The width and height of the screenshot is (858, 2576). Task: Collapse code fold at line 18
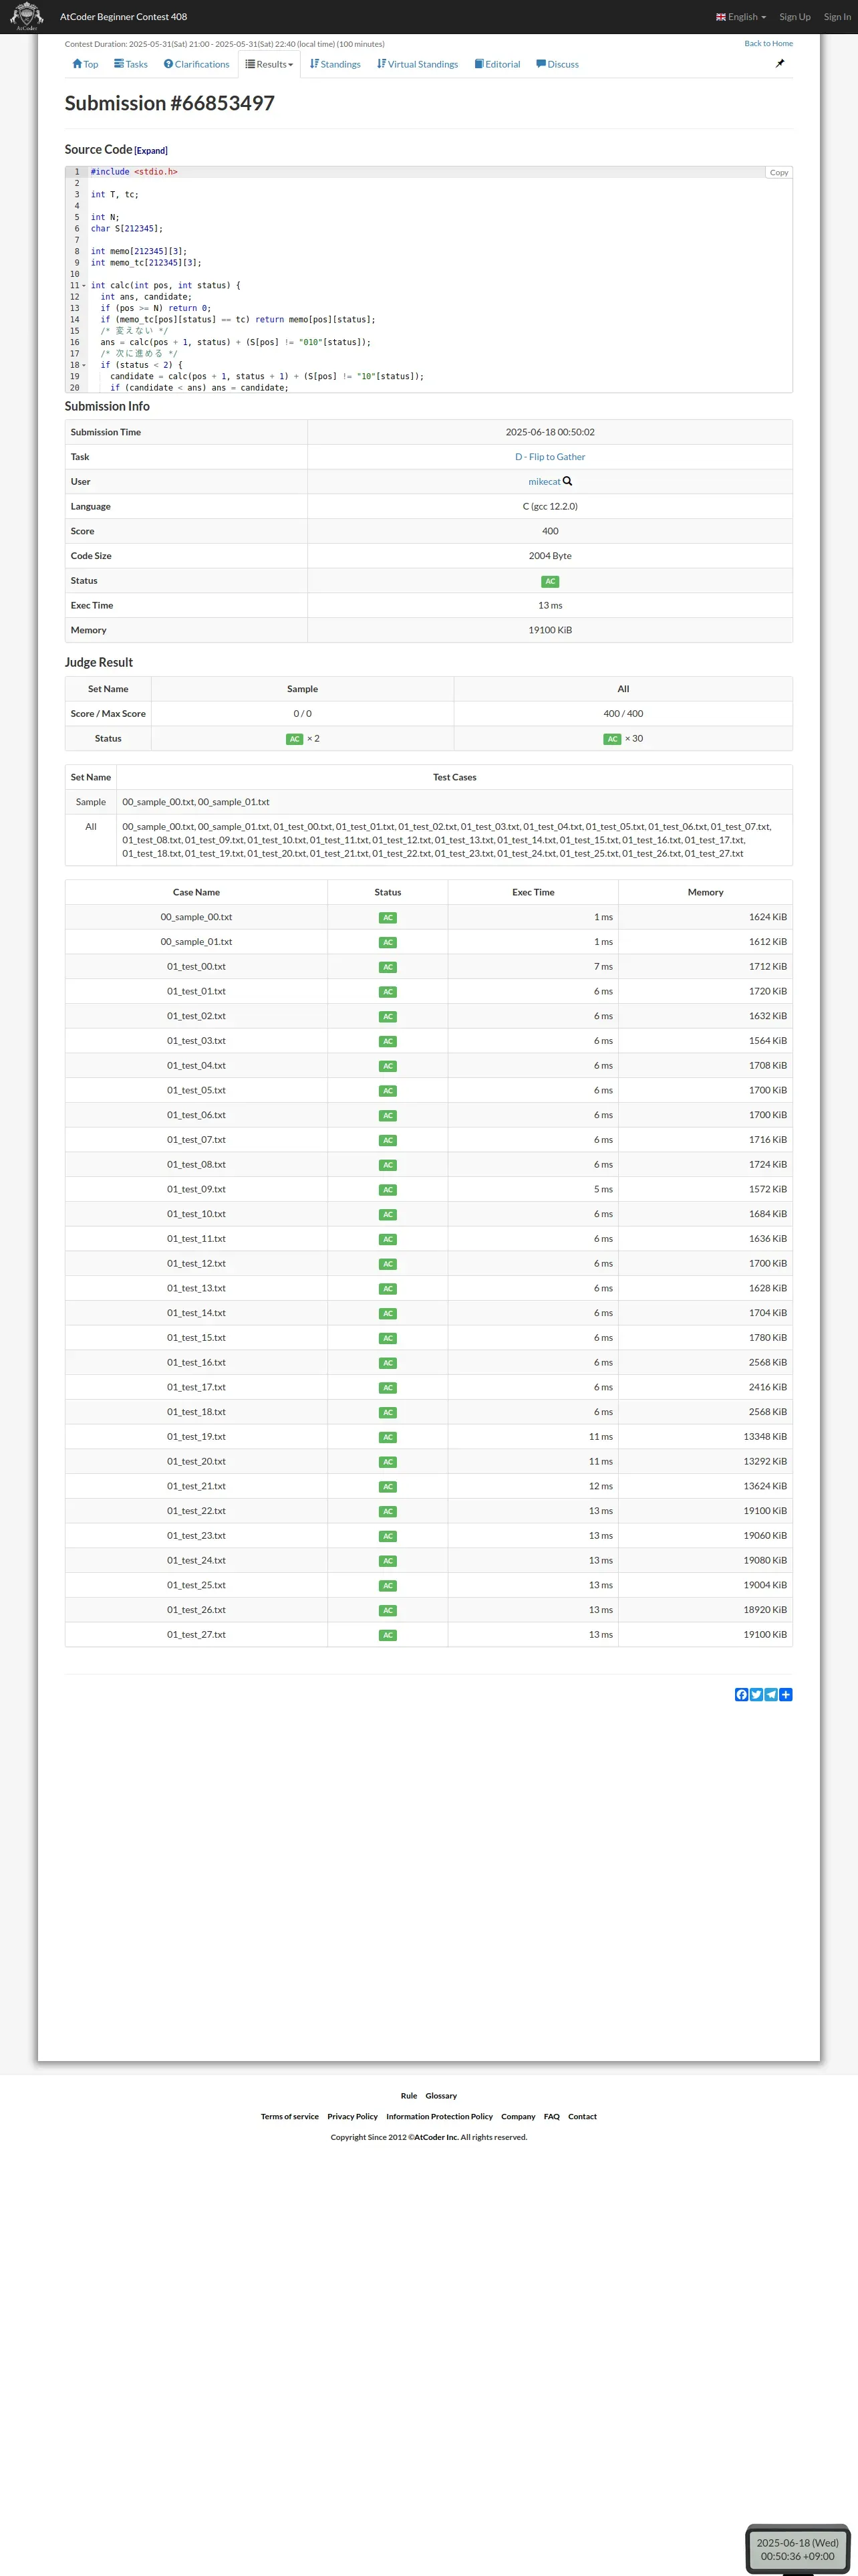84,365
